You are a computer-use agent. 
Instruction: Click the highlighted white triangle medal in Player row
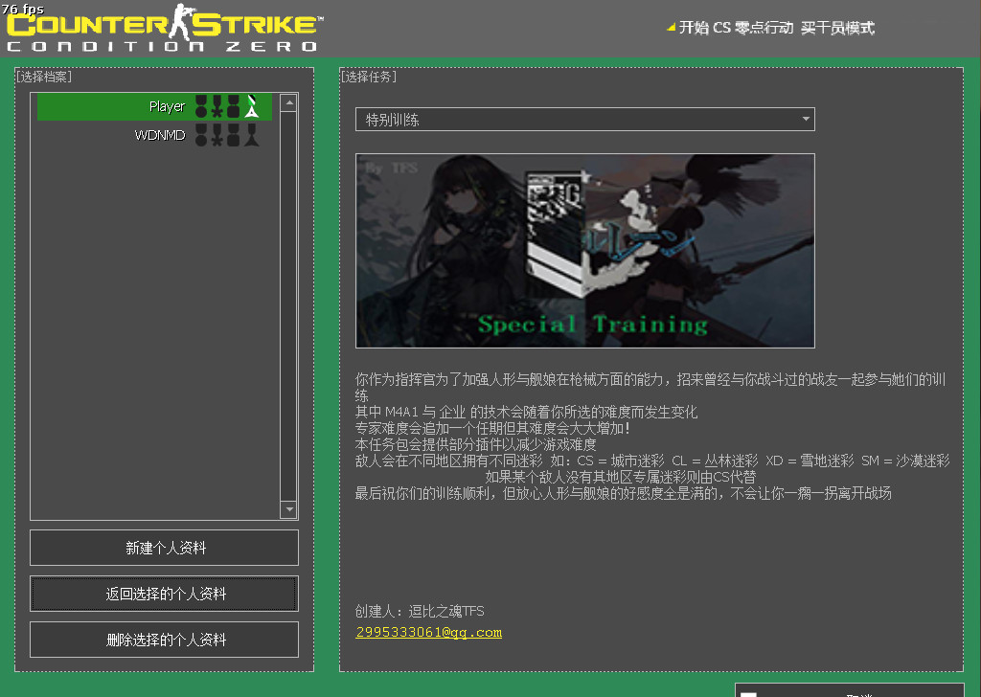252,106
